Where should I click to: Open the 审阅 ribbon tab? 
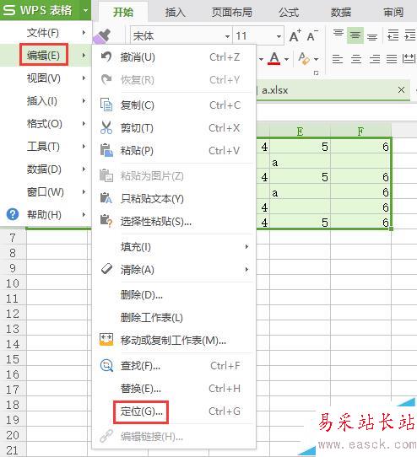tap(393, 13)
